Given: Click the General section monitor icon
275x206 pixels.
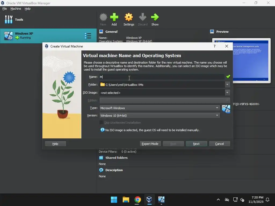Looking at the screenshot, I should click(101, 32).
